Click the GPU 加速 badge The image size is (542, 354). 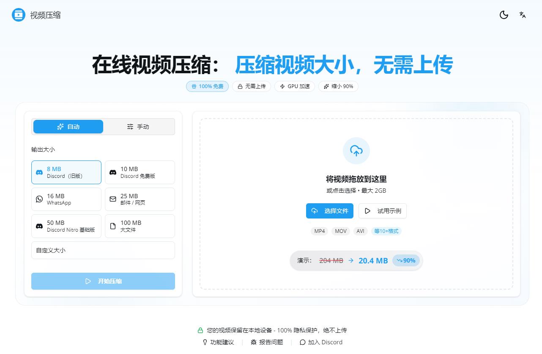[x=294, y=86]
